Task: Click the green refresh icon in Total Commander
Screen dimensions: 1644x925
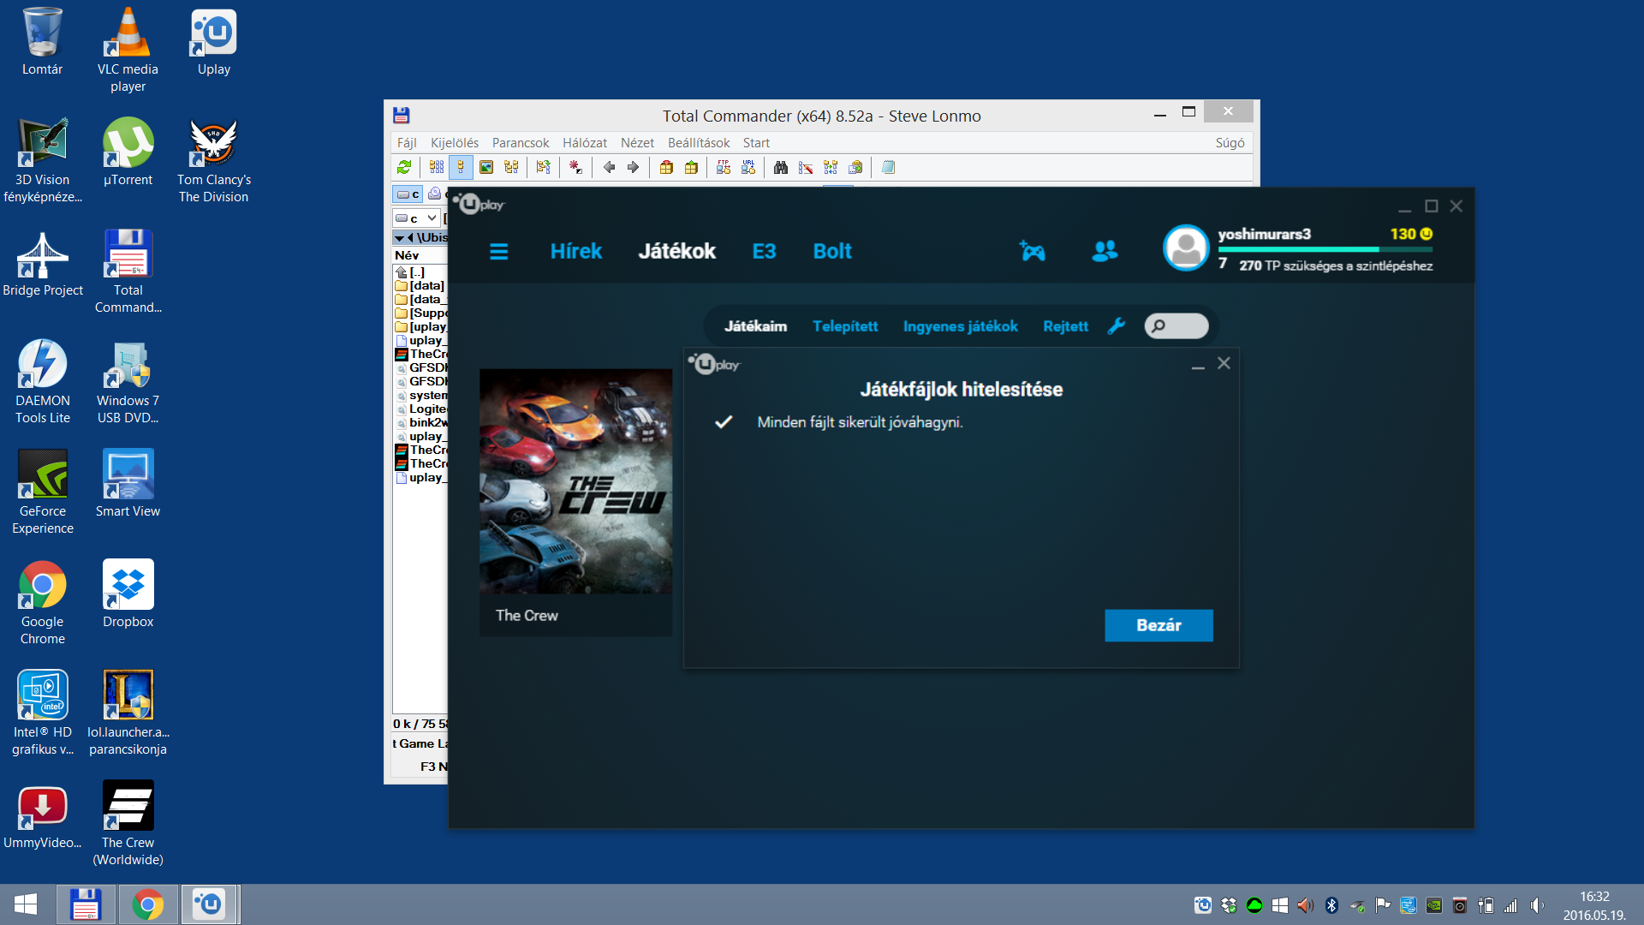Action: pyautogui.click(x=404, y=168)
